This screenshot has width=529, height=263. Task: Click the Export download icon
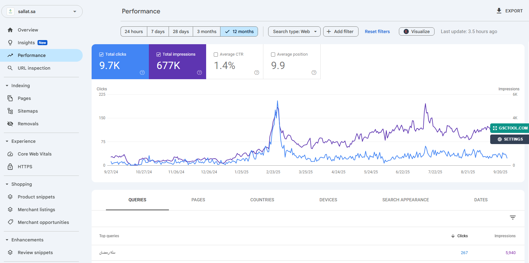pos(499,11)
